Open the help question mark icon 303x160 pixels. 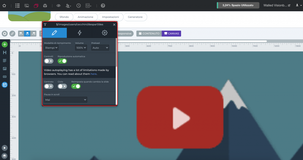(103, 6)
